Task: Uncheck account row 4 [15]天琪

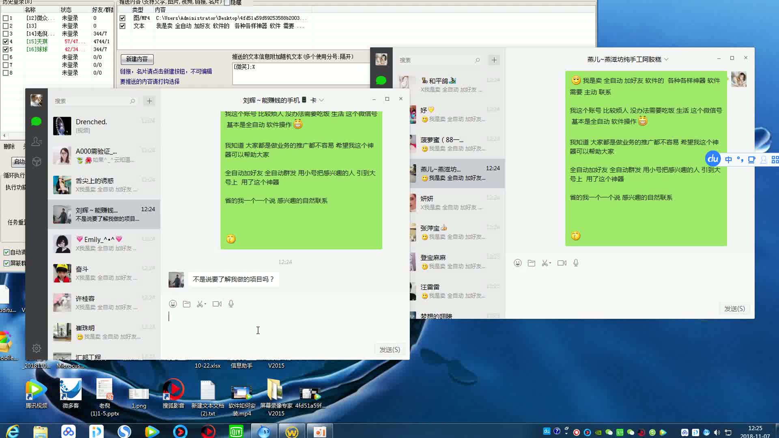Action: (x=6, y=41)
